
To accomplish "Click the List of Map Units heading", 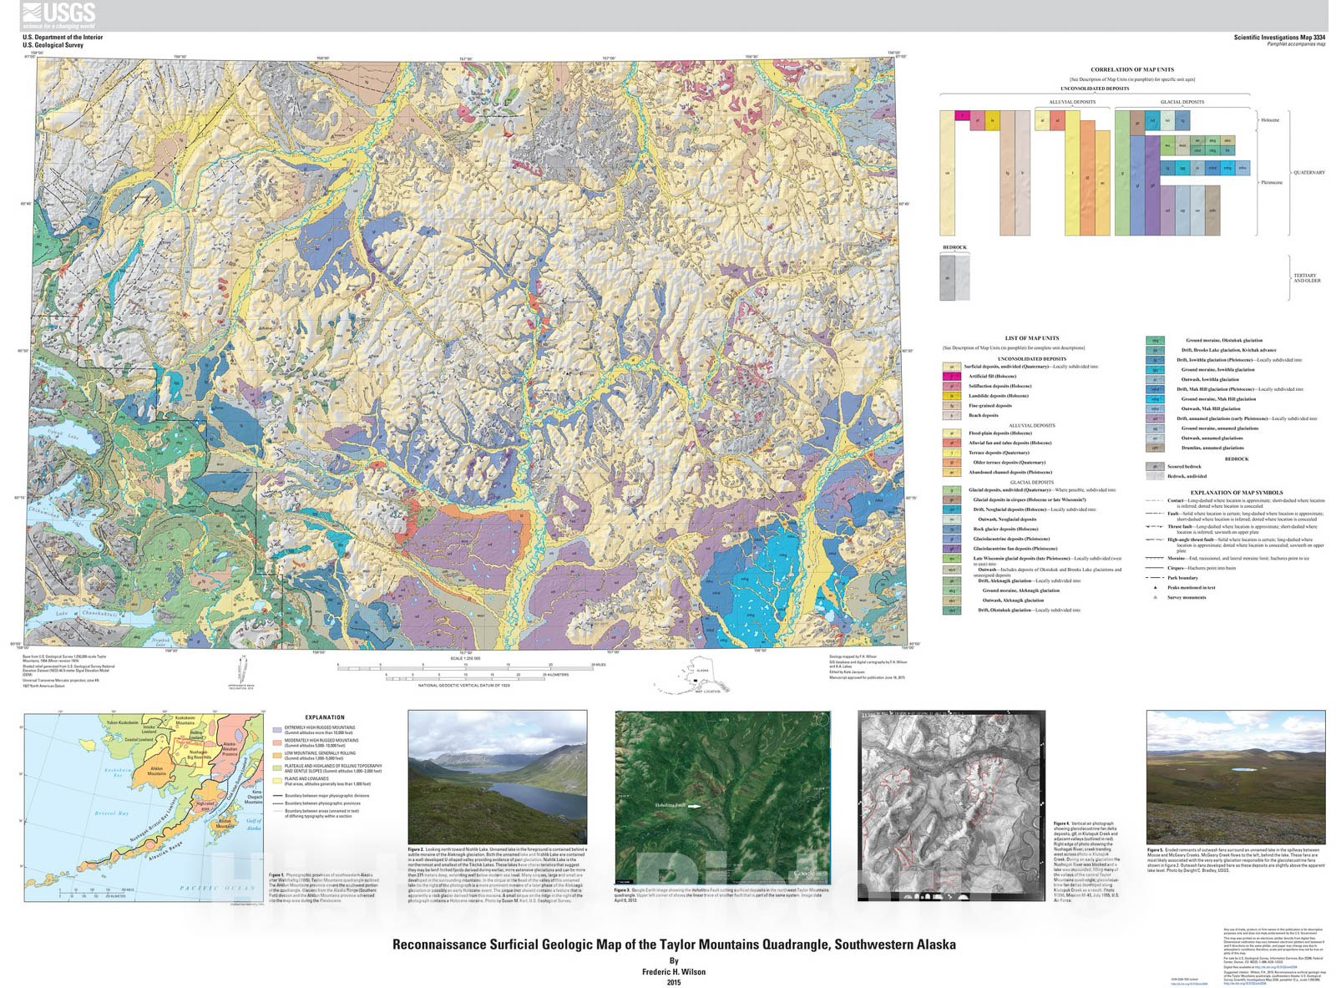I will click(1031, 338).
